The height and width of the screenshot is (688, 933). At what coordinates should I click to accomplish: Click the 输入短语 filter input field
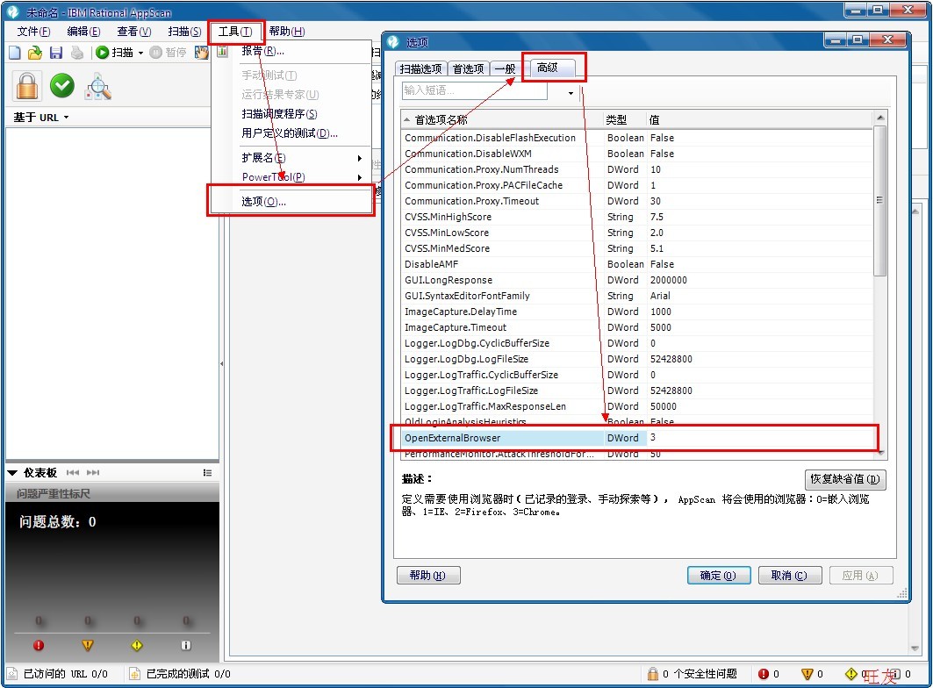474,91
